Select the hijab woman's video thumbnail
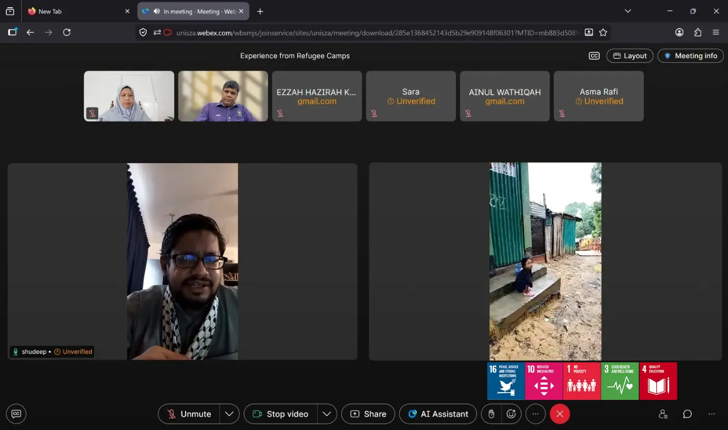Viewport: 728px width, 430px height. coord(129,96)
